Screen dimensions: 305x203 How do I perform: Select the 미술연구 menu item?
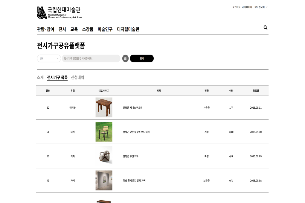click(x=105, y=29)
